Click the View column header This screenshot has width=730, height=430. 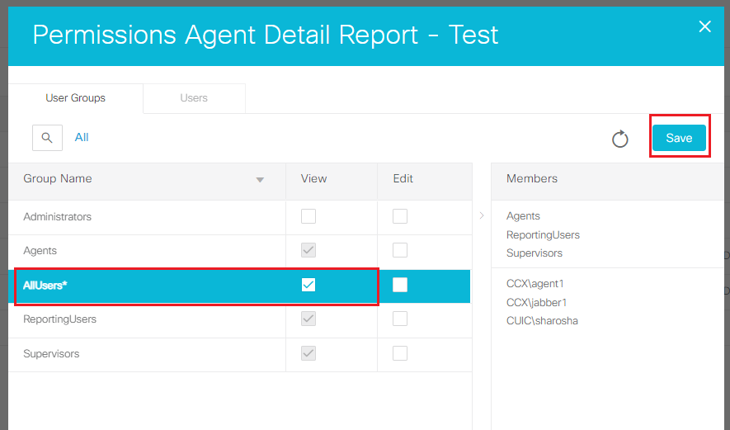[x=332, y=182]
